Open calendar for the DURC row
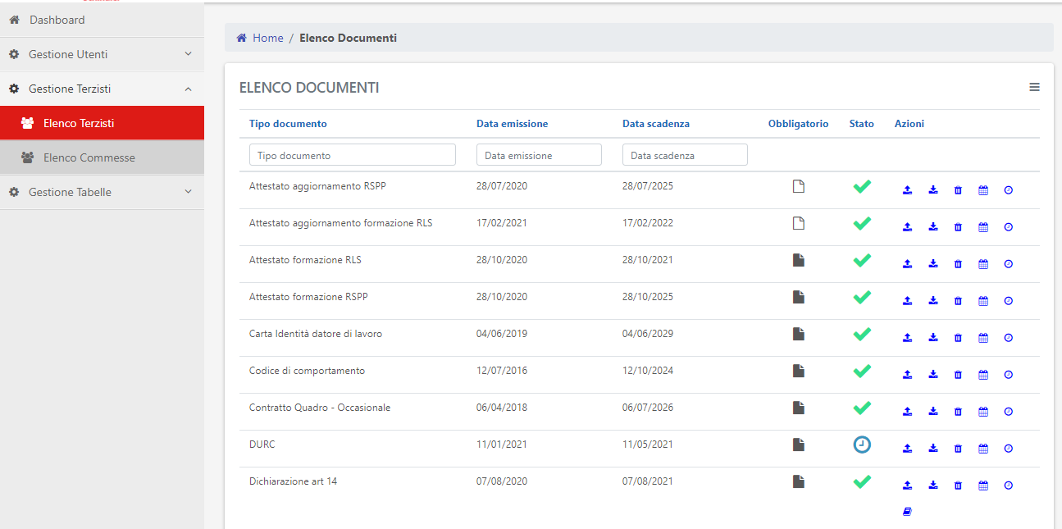Viewport: 1062px width, 529px height. pyautogui.click(x=983, y=449)
